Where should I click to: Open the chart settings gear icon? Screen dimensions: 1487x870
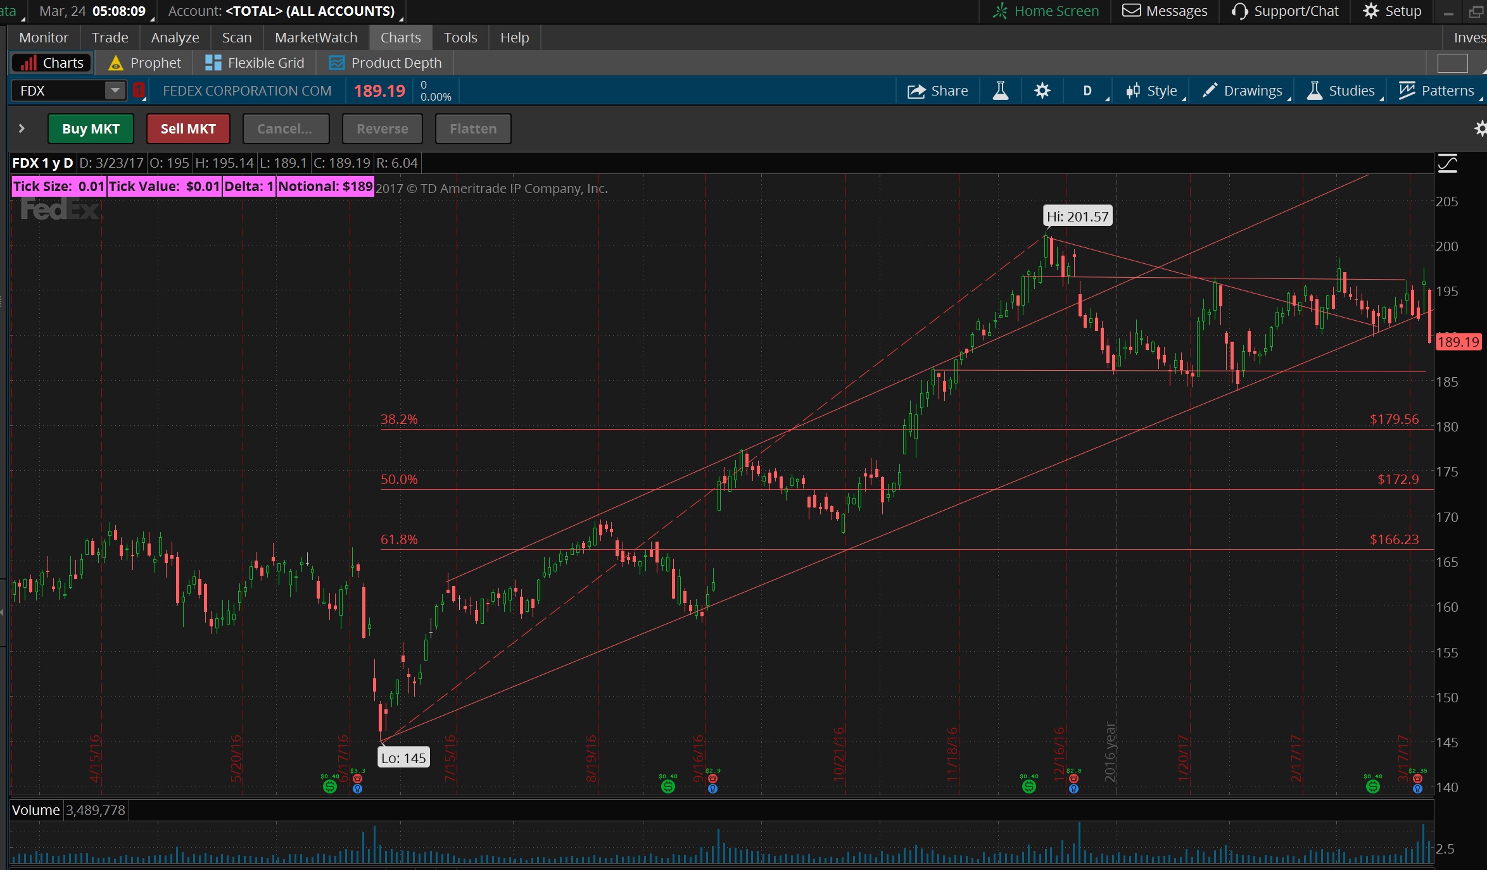(1042, 90)
